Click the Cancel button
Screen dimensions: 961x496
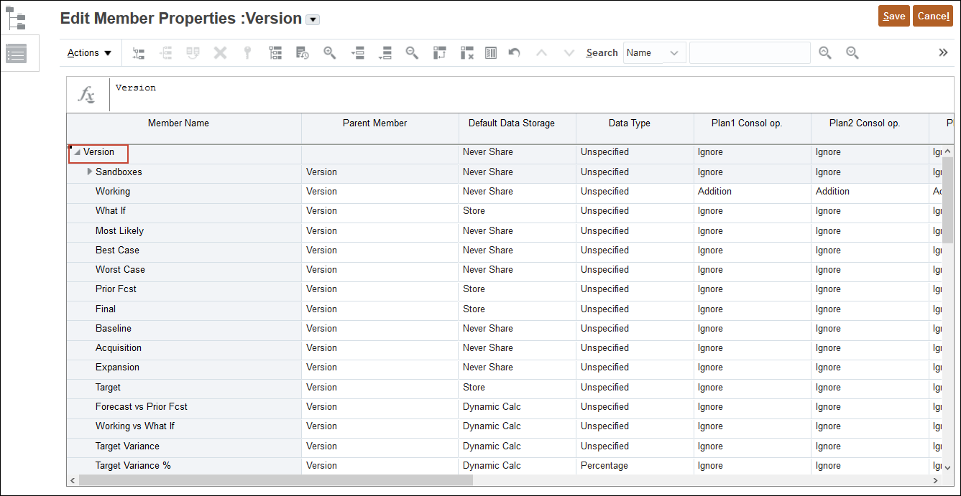pos(933,16)
